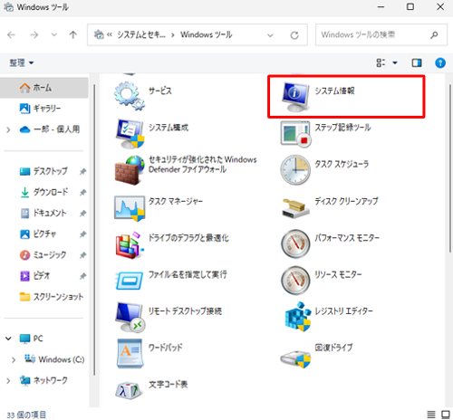Screen dimensions: 453x420
Task: Open the address bar history dropdown
Action: tap(270, 35)
